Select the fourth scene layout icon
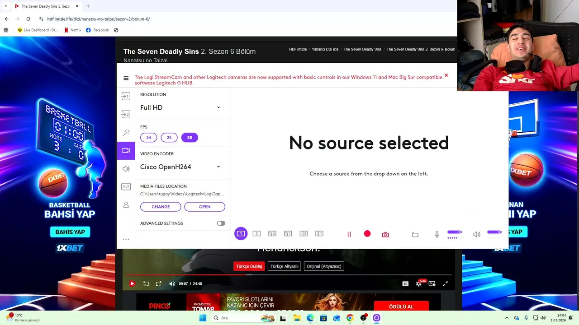 288,233
